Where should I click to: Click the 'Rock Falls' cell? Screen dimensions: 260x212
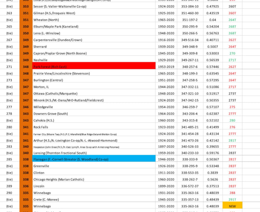pyautogui.click(x=94, y=127)
